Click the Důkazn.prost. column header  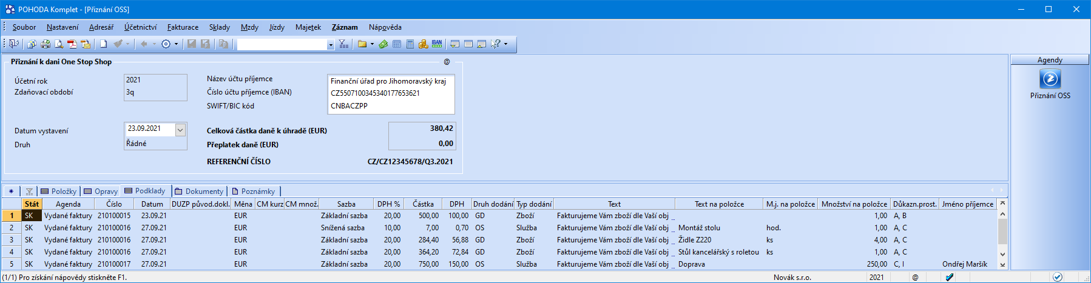coord(914,204)
